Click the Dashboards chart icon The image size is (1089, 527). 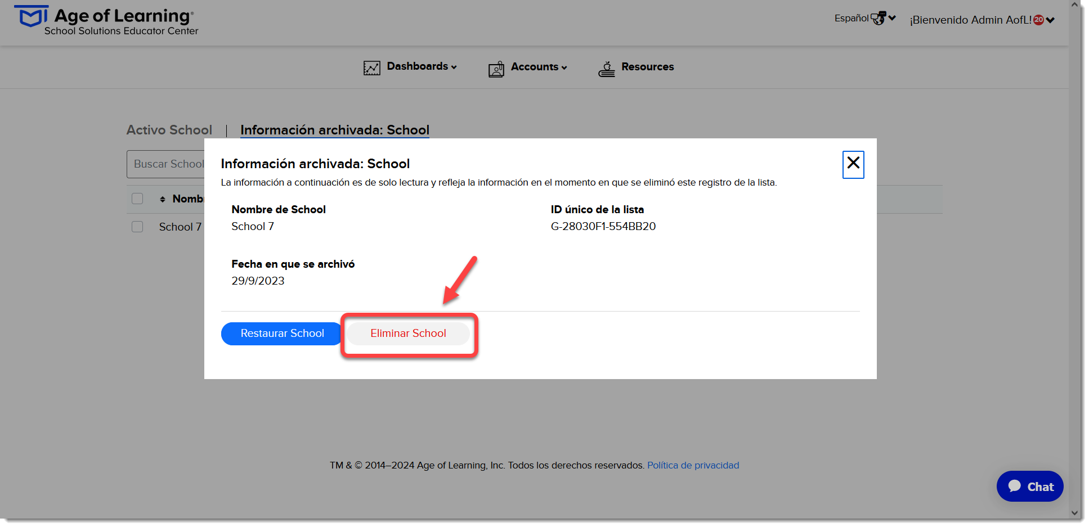click(x=371, y=68)
